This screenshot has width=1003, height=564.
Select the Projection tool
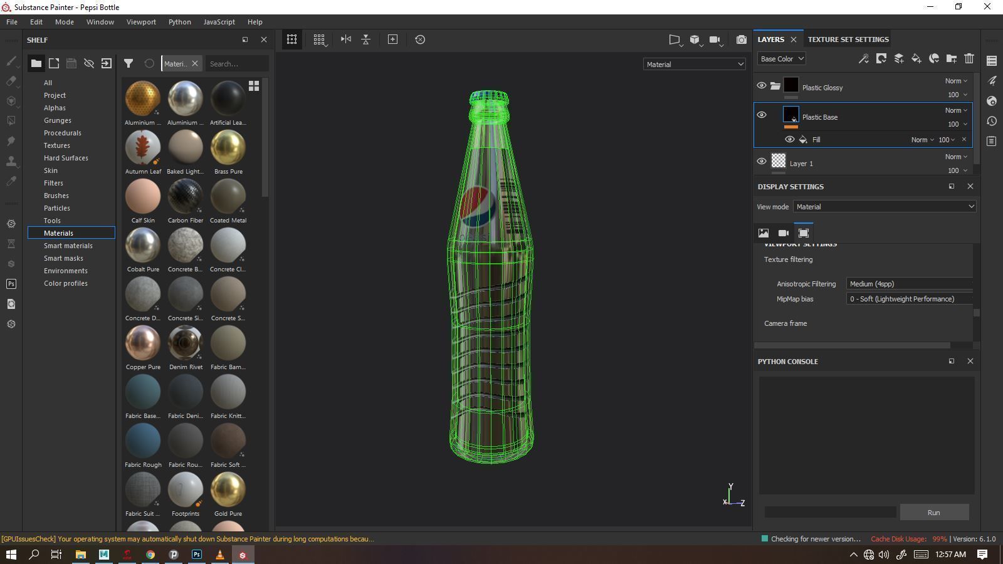pyautogui.click(x=11, y=101)
